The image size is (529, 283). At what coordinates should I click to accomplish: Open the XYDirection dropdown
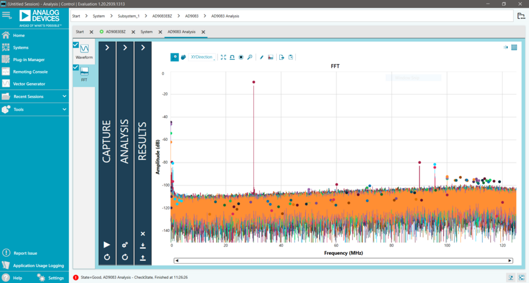tap(202, 58)
